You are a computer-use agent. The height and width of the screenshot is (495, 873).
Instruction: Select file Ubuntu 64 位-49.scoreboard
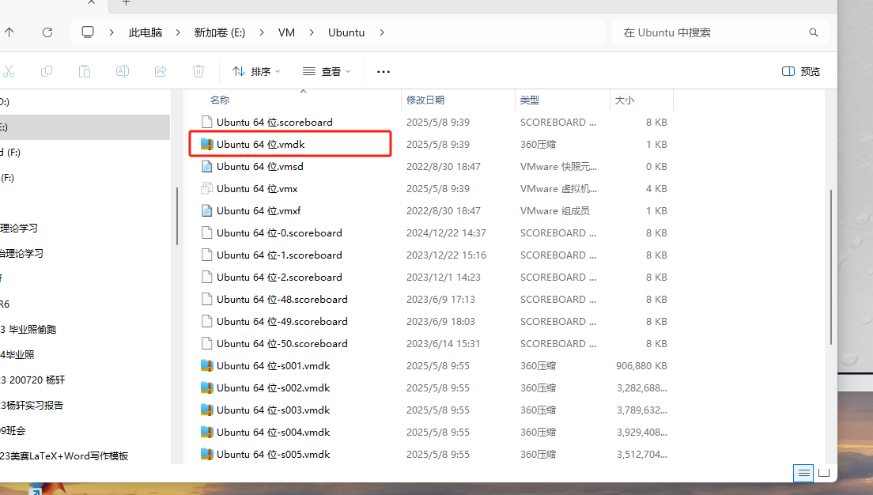pyautogui.click(x=282, y=322)
